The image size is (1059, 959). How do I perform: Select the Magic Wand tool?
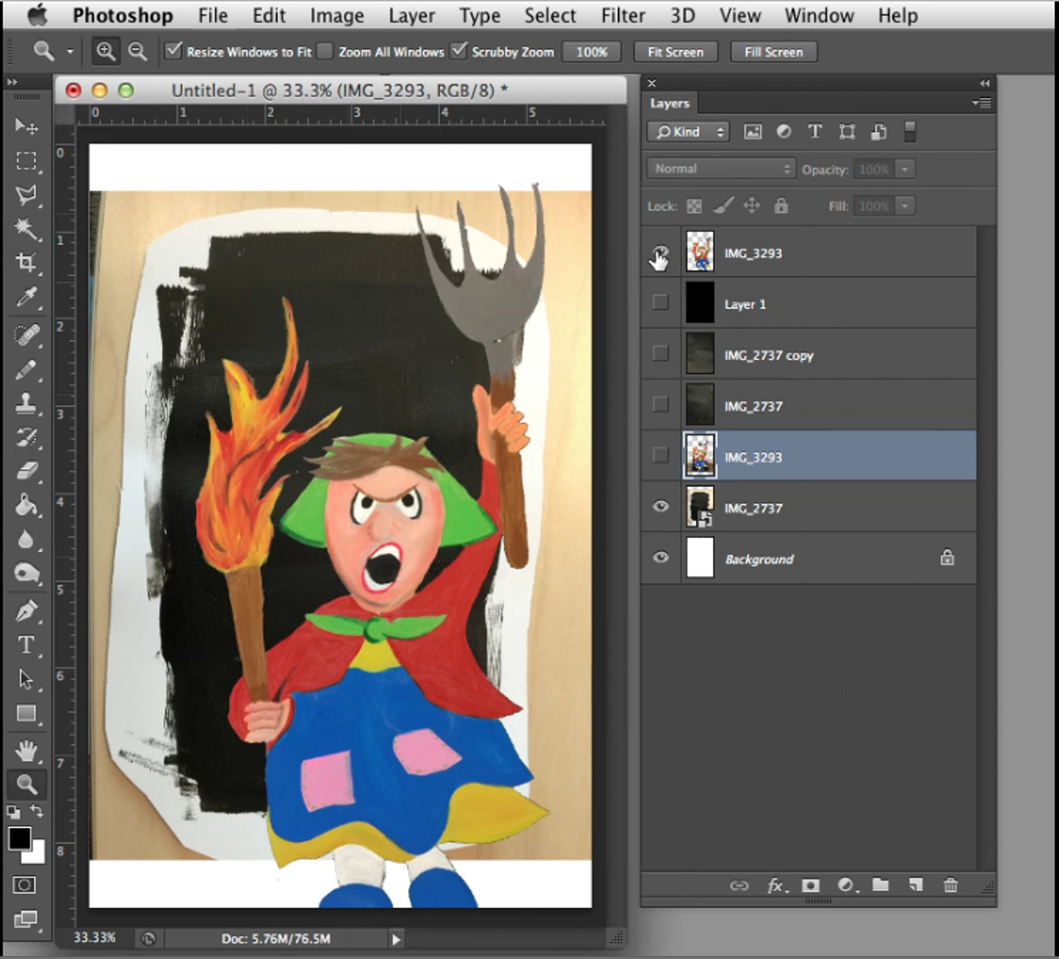click(x=26, y=229)
